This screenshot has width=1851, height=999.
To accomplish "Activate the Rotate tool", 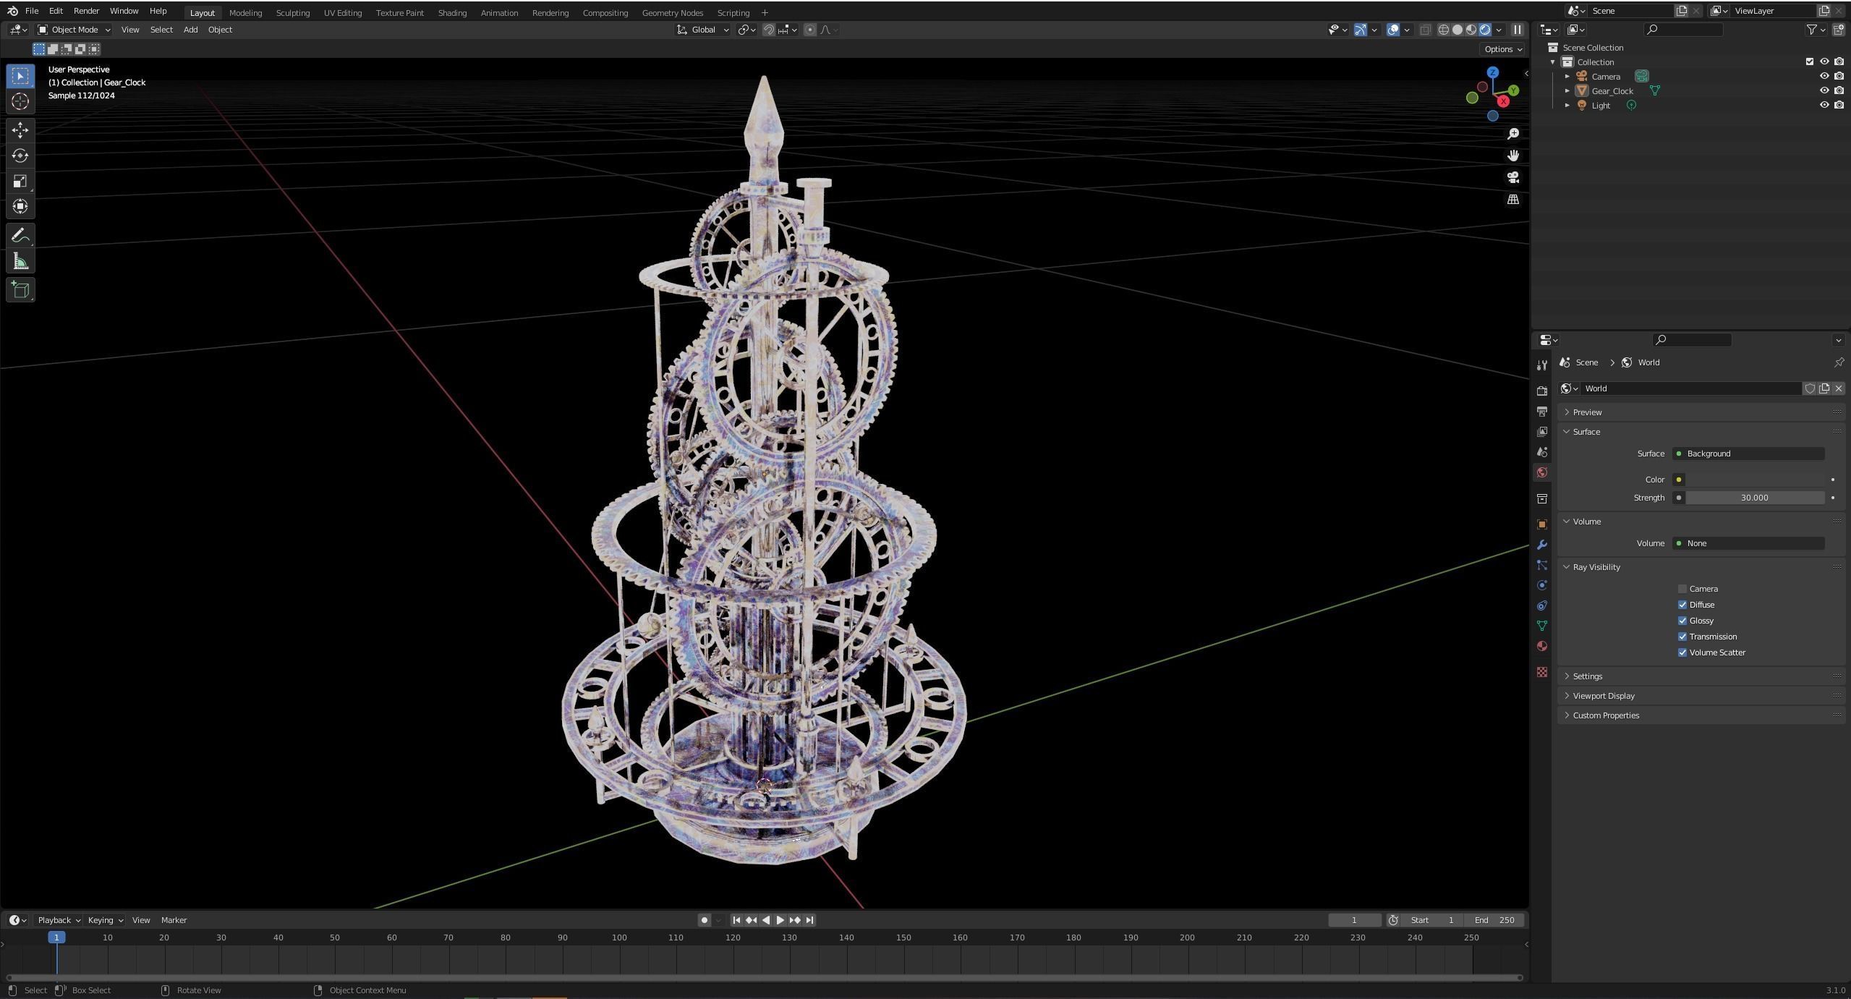I will coord(20,156).
